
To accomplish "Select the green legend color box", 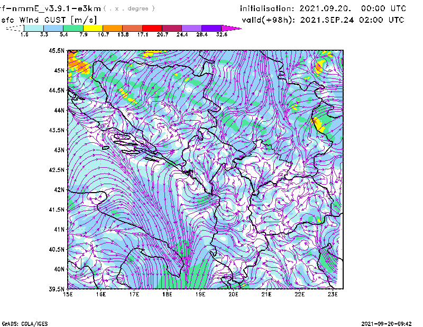I will tap(73, 28).
